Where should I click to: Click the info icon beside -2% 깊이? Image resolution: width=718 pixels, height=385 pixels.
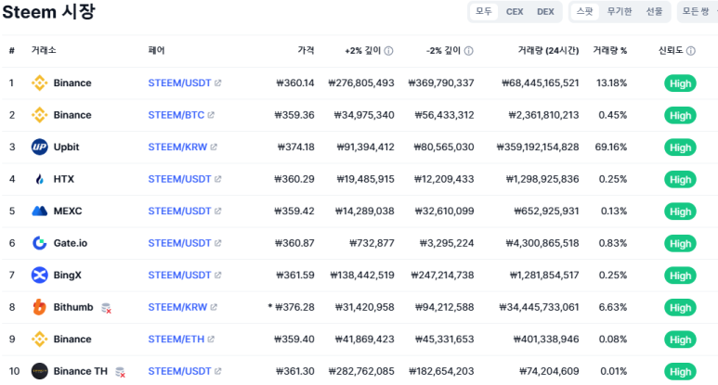pos(468,51)
